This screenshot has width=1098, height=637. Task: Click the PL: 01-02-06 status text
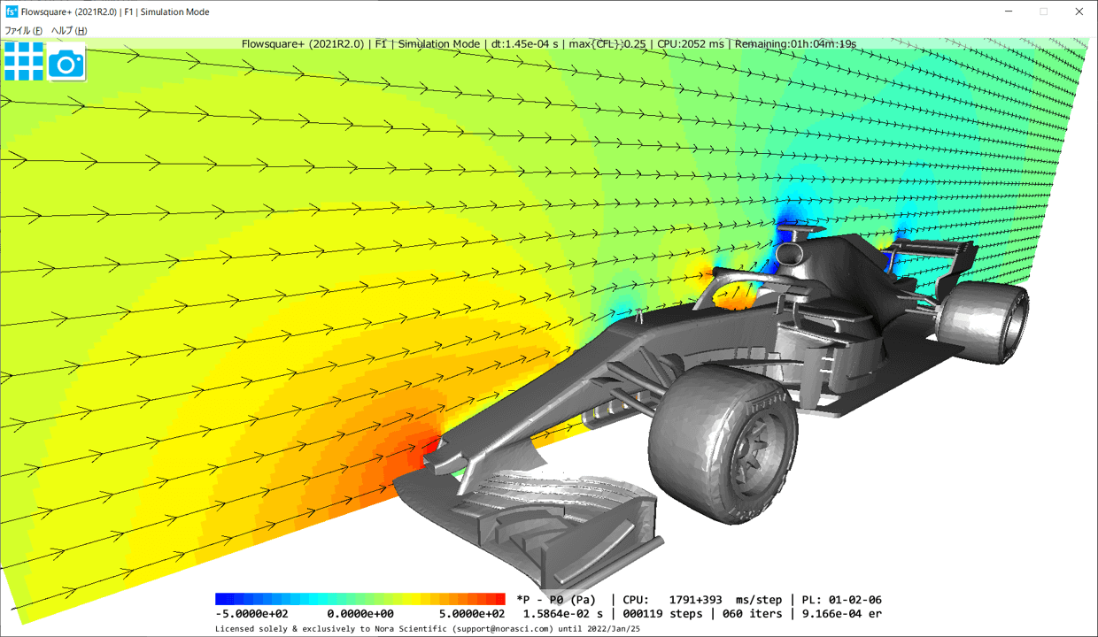(841, 600)
